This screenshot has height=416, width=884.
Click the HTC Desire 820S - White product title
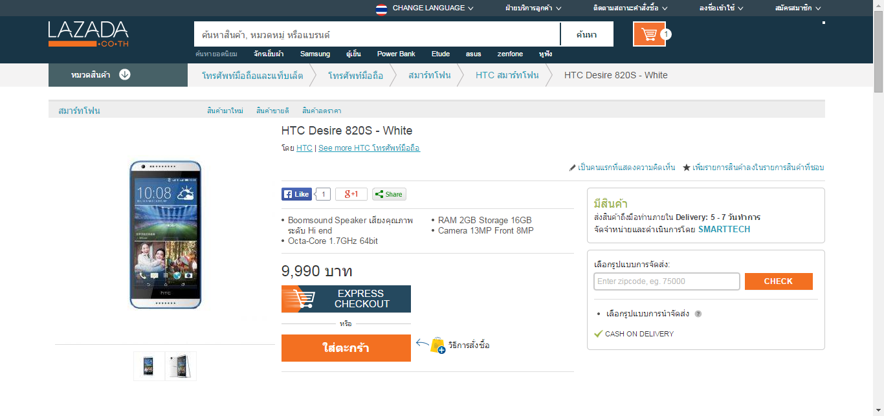(347, 131)
